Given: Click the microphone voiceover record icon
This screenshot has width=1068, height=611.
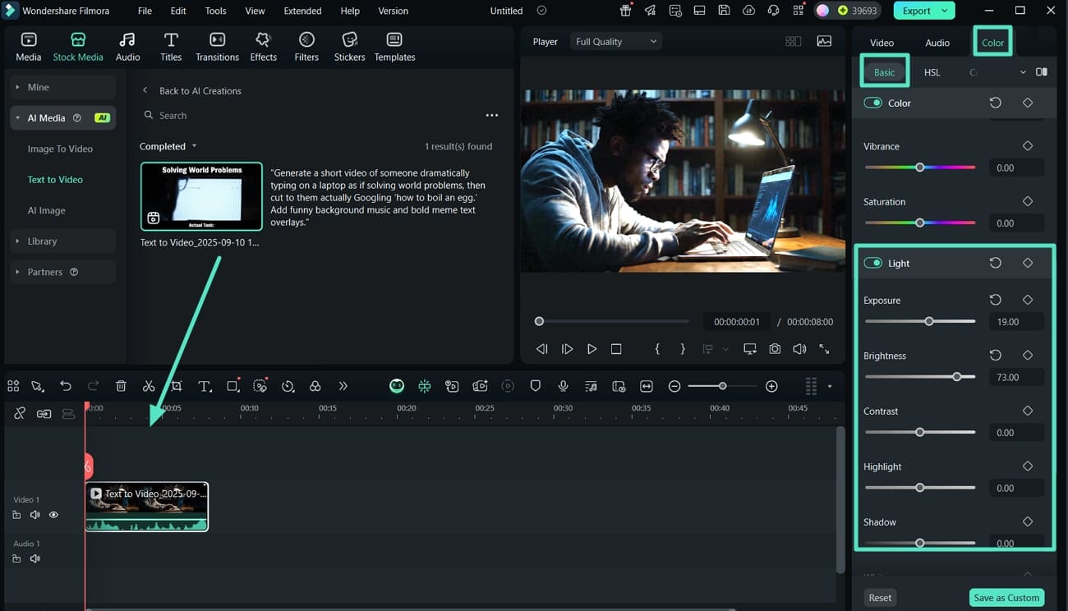Looking at the screenshot, I should click(x=563, y=386).
